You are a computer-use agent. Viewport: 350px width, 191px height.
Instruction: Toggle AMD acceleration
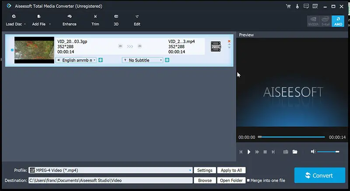(338, 21)
